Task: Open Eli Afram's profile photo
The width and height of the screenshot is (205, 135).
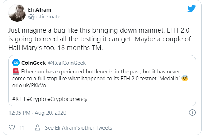Action: (x=17, y=13)
